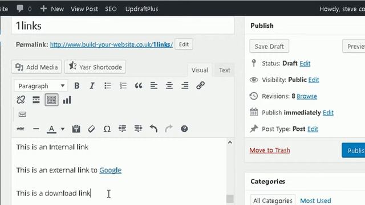
Task: Apply blockquote formatting
Action: (x=139, y=86)
